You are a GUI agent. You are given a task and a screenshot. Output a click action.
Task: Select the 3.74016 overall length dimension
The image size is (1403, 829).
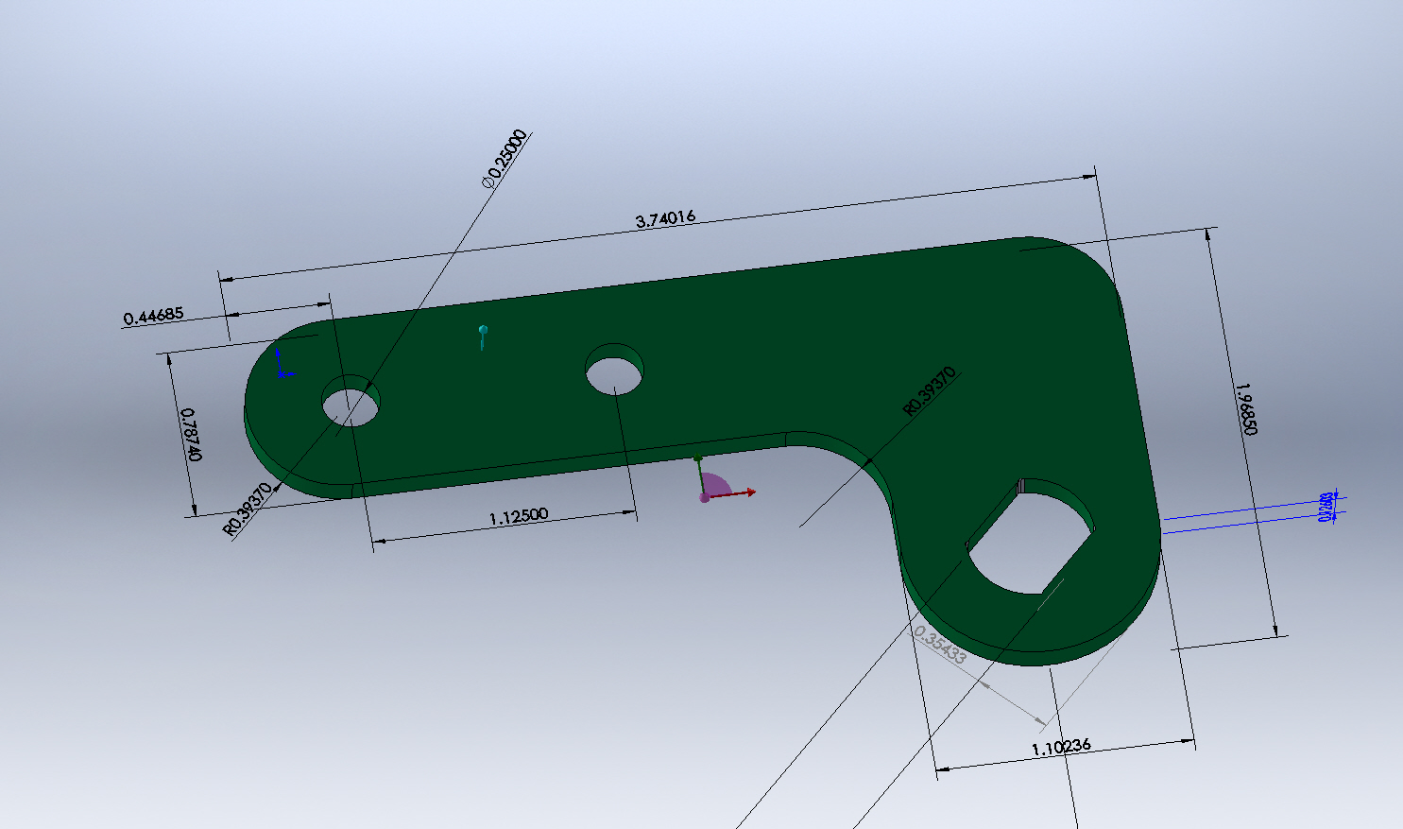click(665, 218)
